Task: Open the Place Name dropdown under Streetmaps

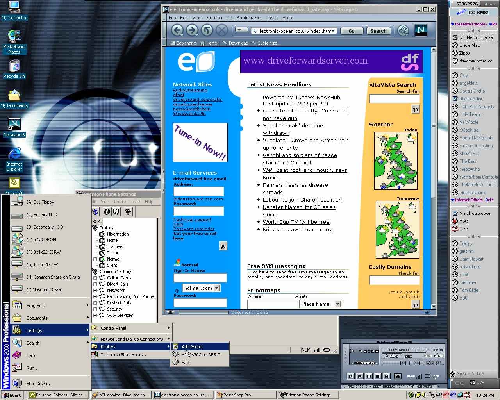Action: point(338,304)
